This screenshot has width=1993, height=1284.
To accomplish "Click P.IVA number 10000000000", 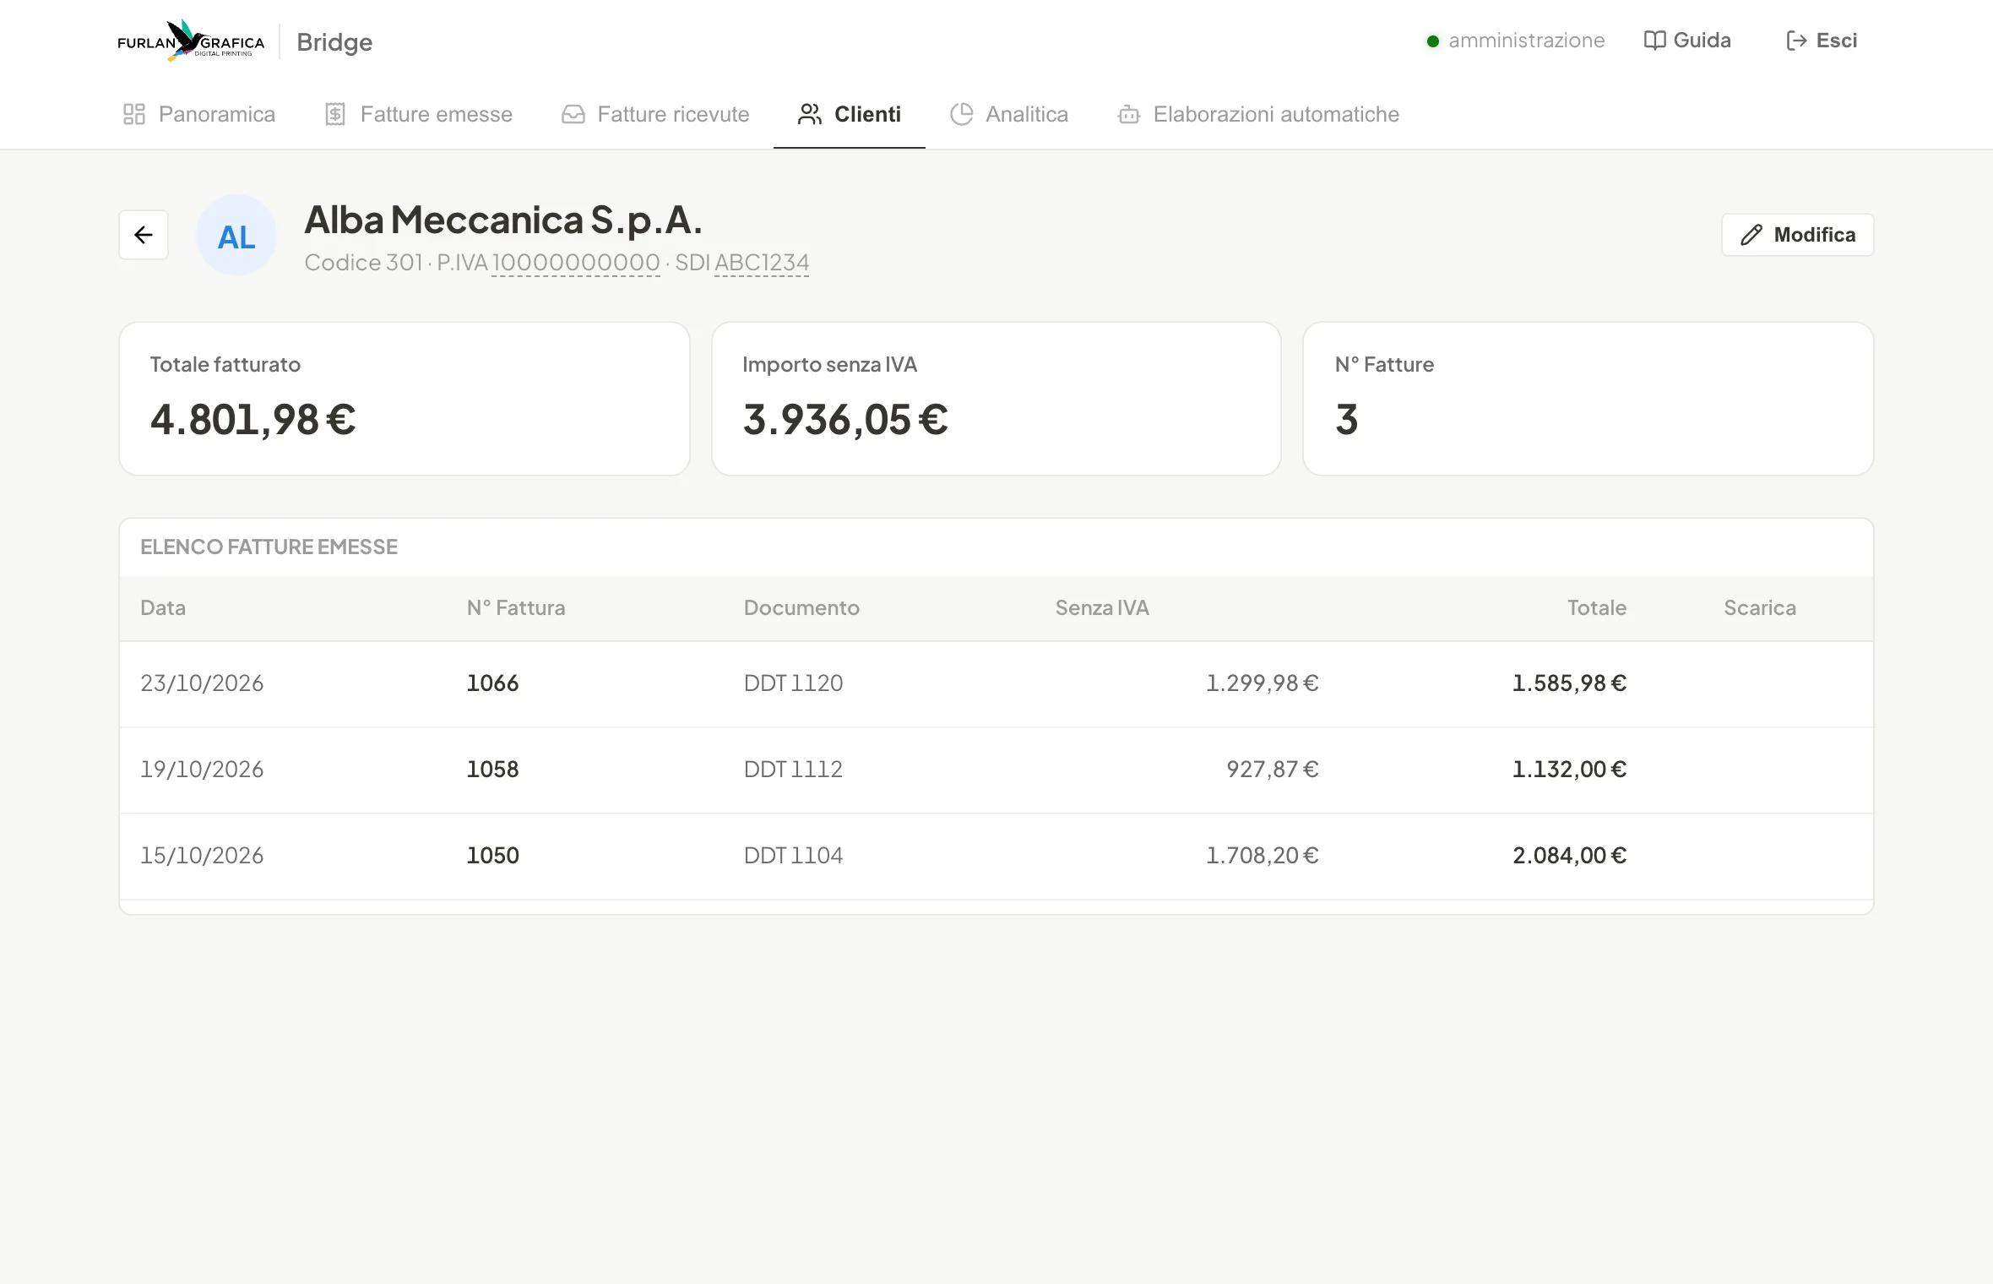I will (x=576, y=263).
